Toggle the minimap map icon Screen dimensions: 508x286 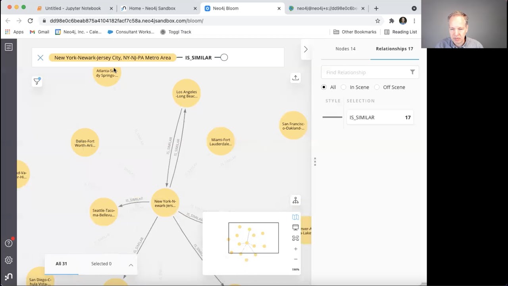coord(295,217)
